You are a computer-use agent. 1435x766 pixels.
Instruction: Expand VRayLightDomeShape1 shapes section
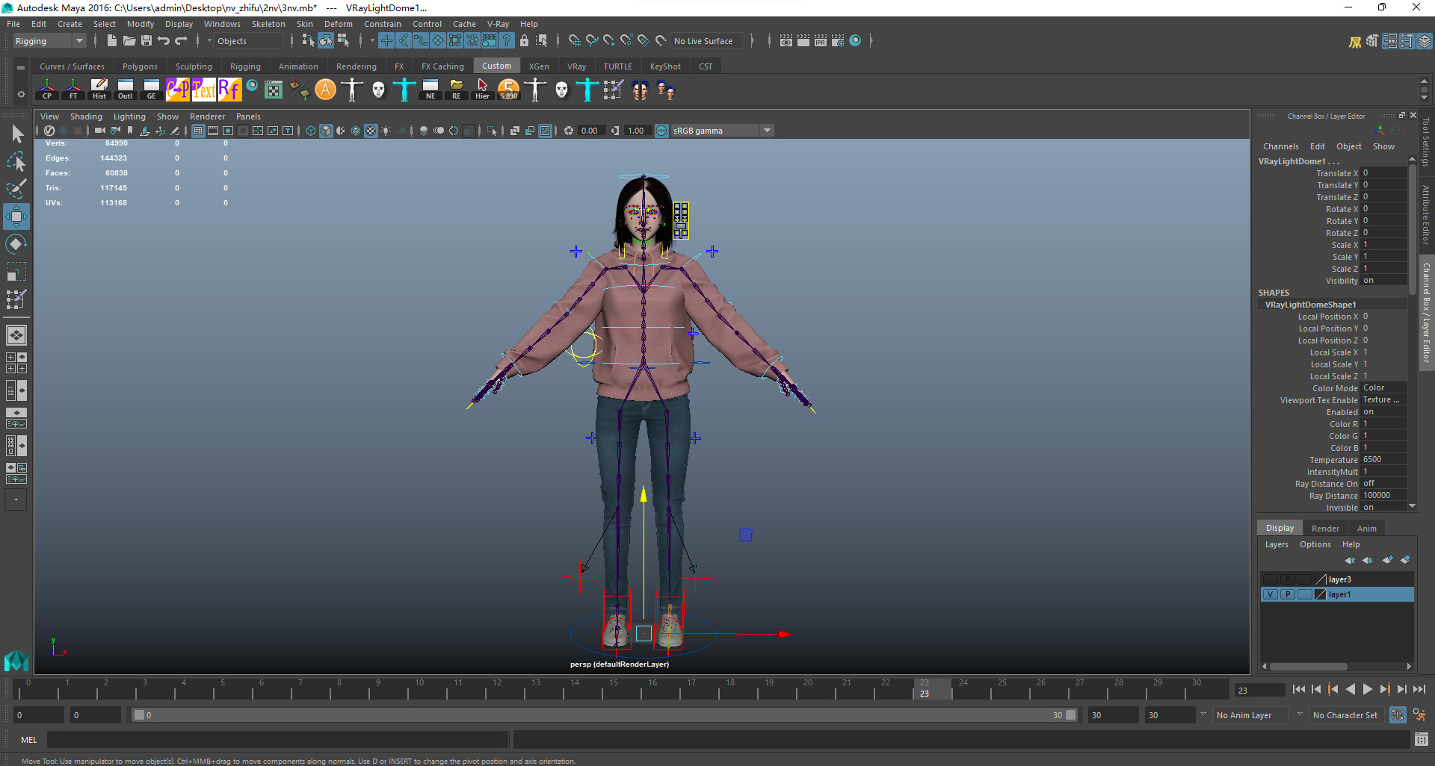1310,305
